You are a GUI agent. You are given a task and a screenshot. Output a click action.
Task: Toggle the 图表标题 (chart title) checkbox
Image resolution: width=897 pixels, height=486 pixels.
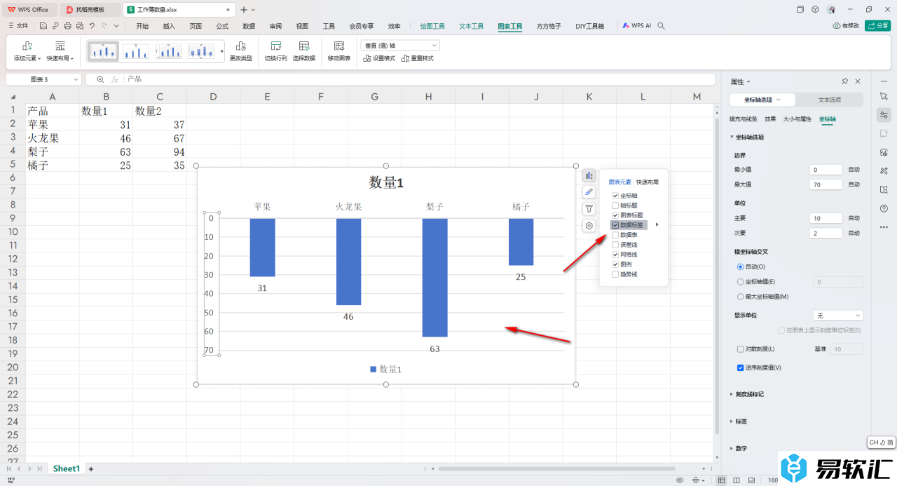615,215
